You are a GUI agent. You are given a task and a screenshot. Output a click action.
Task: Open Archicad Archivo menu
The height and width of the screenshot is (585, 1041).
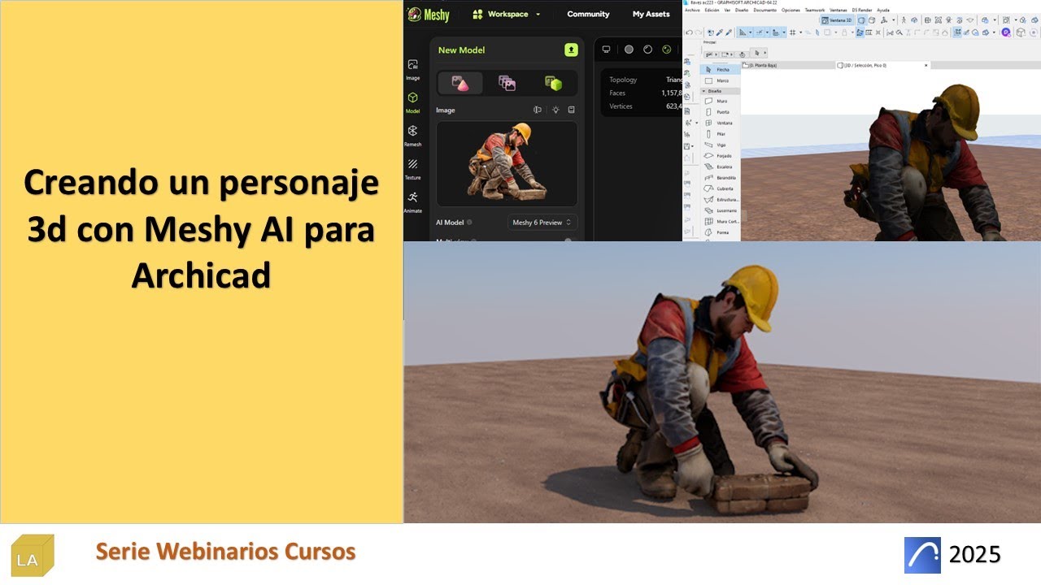(x=692, y=10)
